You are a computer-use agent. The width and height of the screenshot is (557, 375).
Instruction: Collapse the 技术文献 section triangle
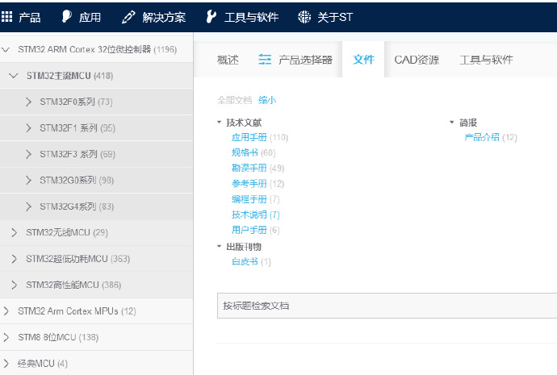pos(220,122)
